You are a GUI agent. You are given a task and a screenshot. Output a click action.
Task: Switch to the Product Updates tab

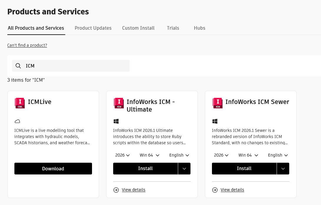93,28
